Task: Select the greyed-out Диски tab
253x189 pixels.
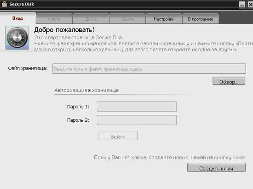Action: pos(91,19)
